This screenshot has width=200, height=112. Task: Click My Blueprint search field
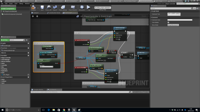(17, 40)
